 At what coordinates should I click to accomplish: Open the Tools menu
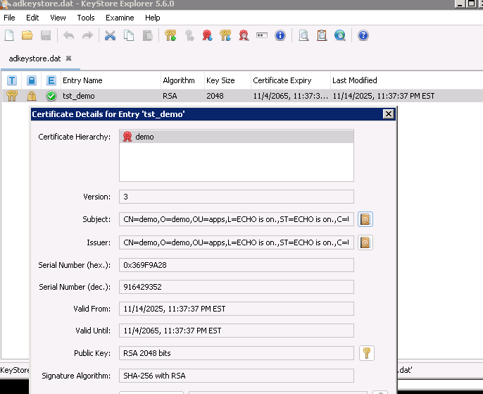tap(86, 18)
